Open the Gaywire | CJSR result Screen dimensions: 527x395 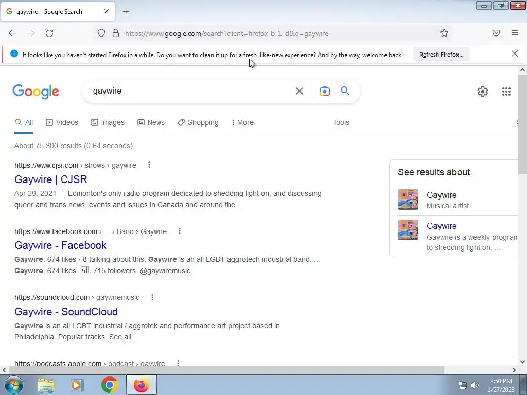[x=51, y=179]
